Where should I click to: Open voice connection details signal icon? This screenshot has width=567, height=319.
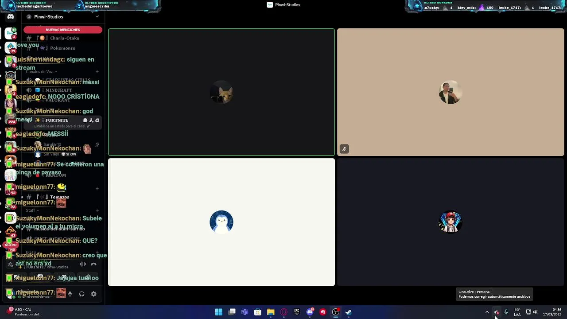pyautogui.click(x=11, y=265)
